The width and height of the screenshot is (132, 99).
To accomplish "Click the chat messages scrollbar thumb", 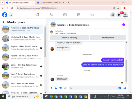I will 126,71.
